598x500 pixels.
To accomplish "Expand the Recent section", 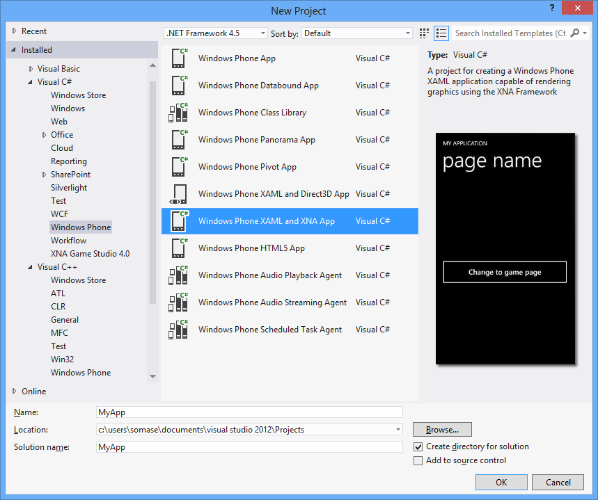I will coord(14,31).
